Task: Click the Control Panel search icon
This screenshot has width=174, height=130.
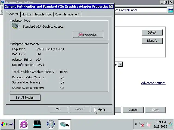Action: pos(170,10)
